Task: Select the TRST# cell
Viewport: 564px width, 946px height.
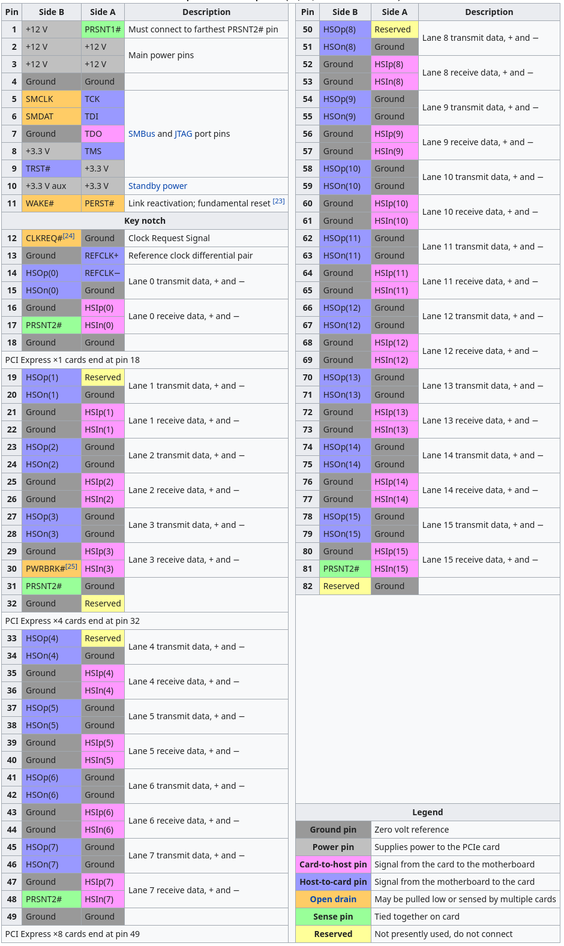Action: tap(51, 169)
